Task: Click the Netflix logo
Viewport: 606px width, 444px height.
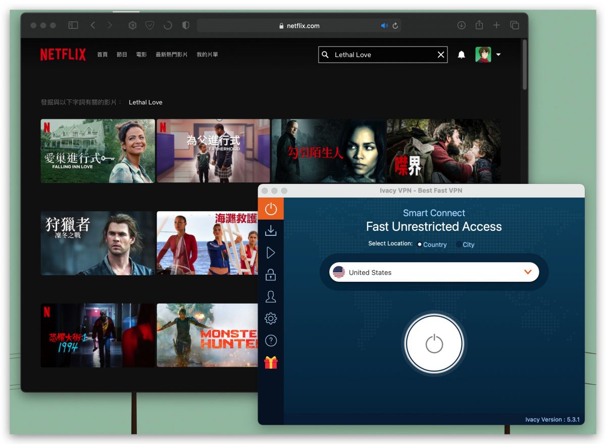Action: coord(63,55)
